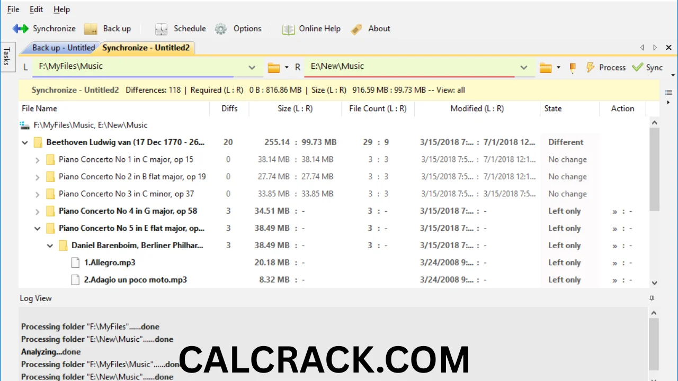The width and height of the screenshot is (678, 381).
Task: Click the file list scrollbar down arrow
Action: click(654, 283)
